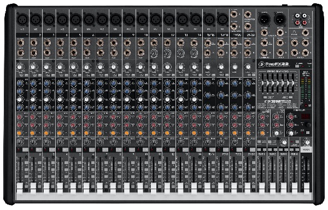Toggle the phantom power switch
This screenshot has width=328, height=210.
tap(297, 66)
